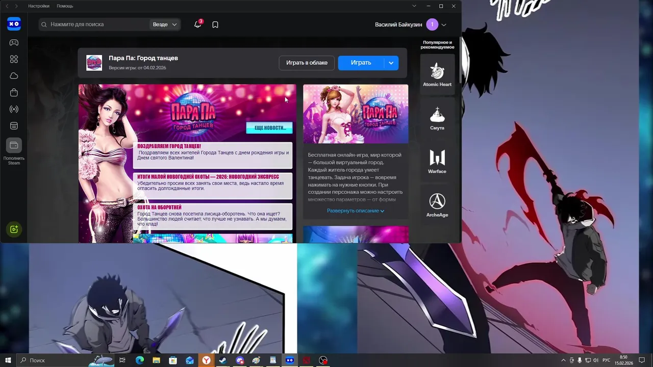Open Microsoft Store from the taskbar

[173, 360]
